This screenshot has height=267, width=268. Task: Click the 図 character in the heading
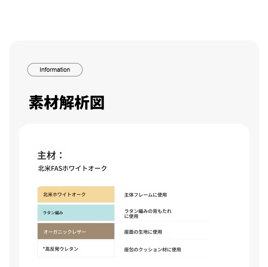[97, 102]
